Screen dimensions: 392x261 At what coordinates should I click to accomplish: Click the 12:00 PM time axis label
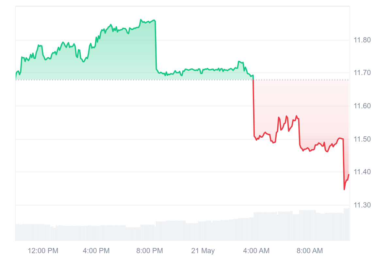click(x=43, y=251)
